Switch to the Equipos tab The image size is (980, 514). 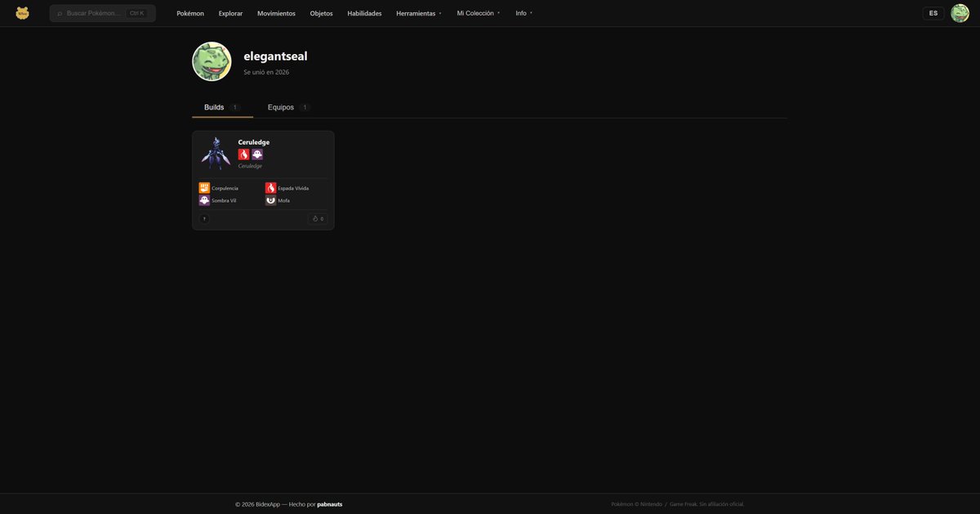coord(288,107)
